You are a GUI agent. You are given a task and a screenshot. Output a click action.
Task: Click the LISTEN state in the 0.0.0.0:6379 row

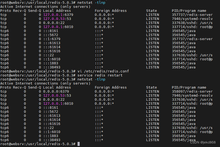152,92
